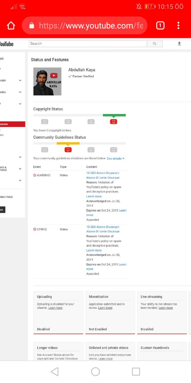The width and height of the screenshot is (191, 383).
Task: Tap the Wi-Fi icon in status bar
Action: tap(22, 6)
